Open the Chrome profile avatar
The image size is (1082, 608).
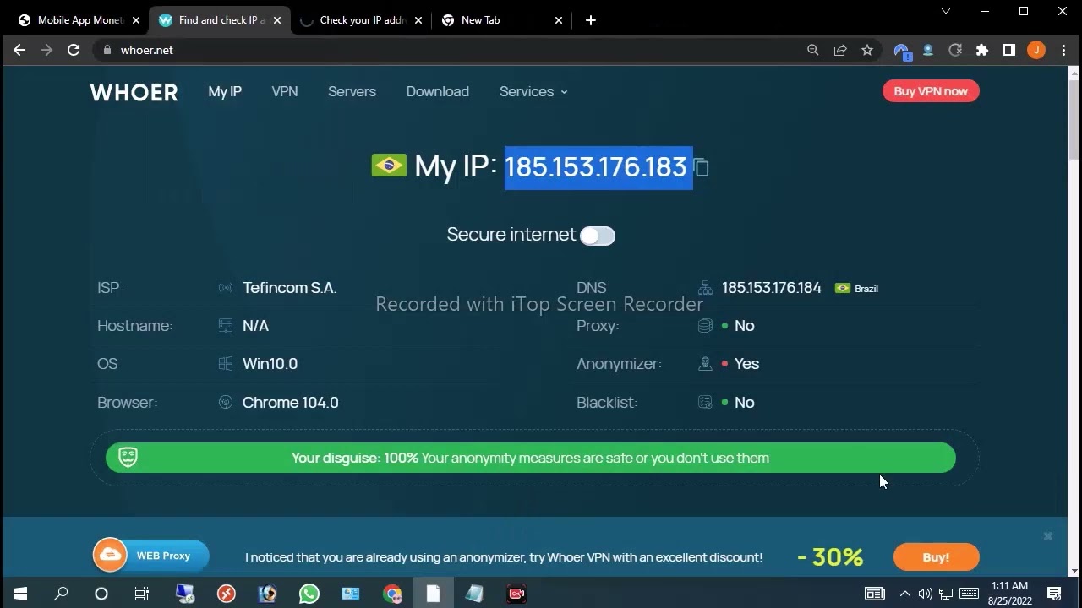(x=1036, y=50)
